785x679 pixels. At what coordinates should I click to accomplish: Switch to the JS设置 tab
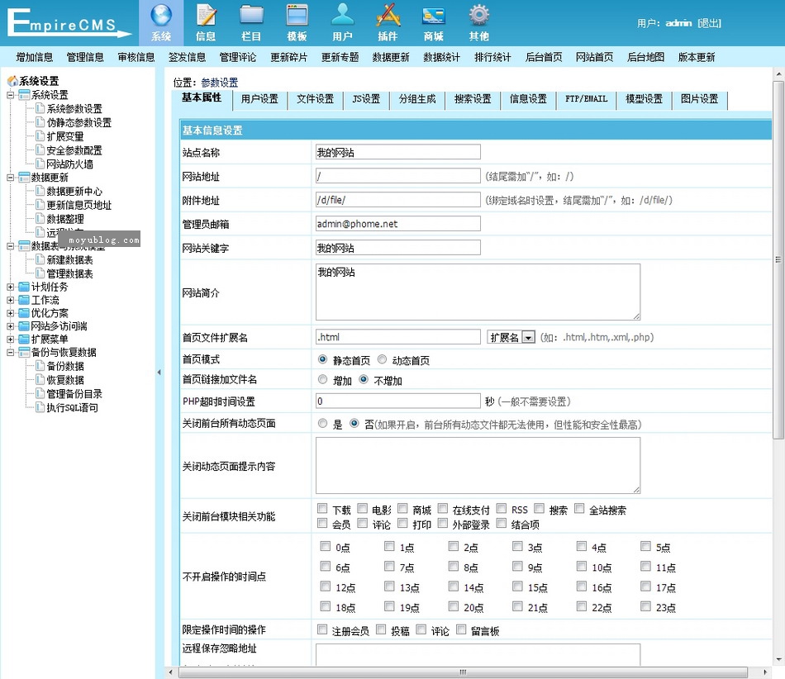tap(366, 99)
